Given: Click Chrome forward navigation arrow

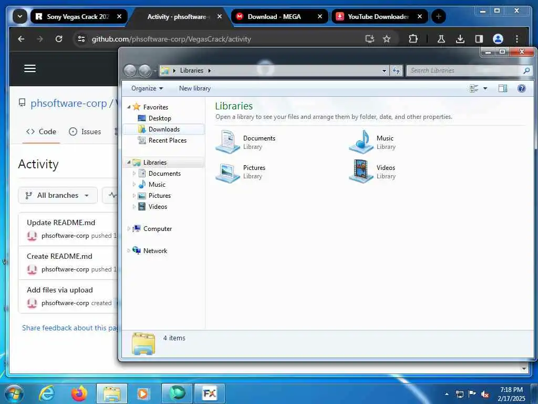Looking at the screenshot, I should 40,39.
